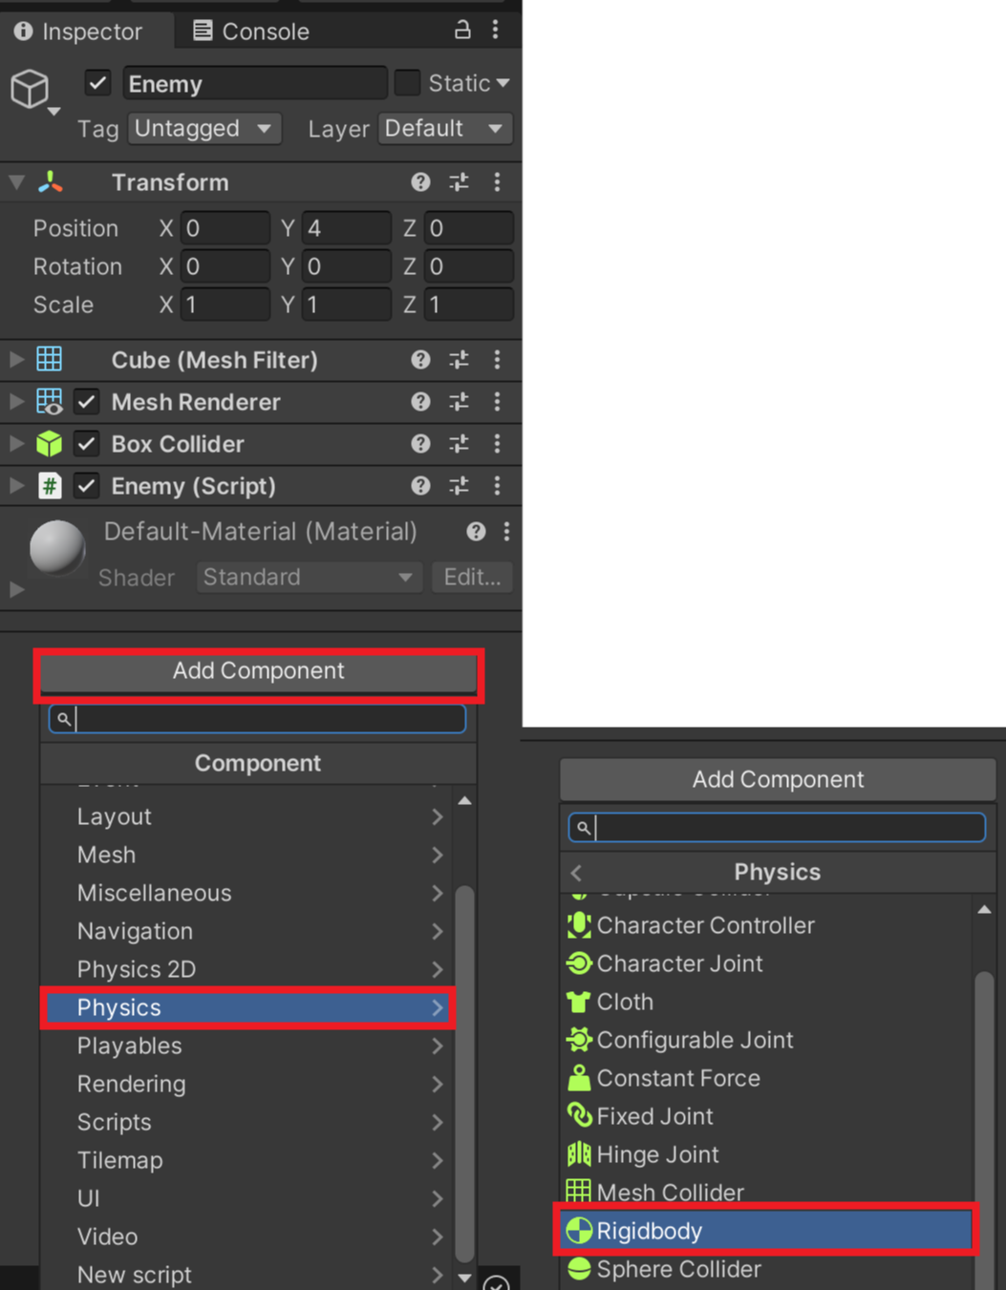Select Rigidbody from the Physics list
This screenshot has width=1006, height=1290.
(x=766, y=1231)
